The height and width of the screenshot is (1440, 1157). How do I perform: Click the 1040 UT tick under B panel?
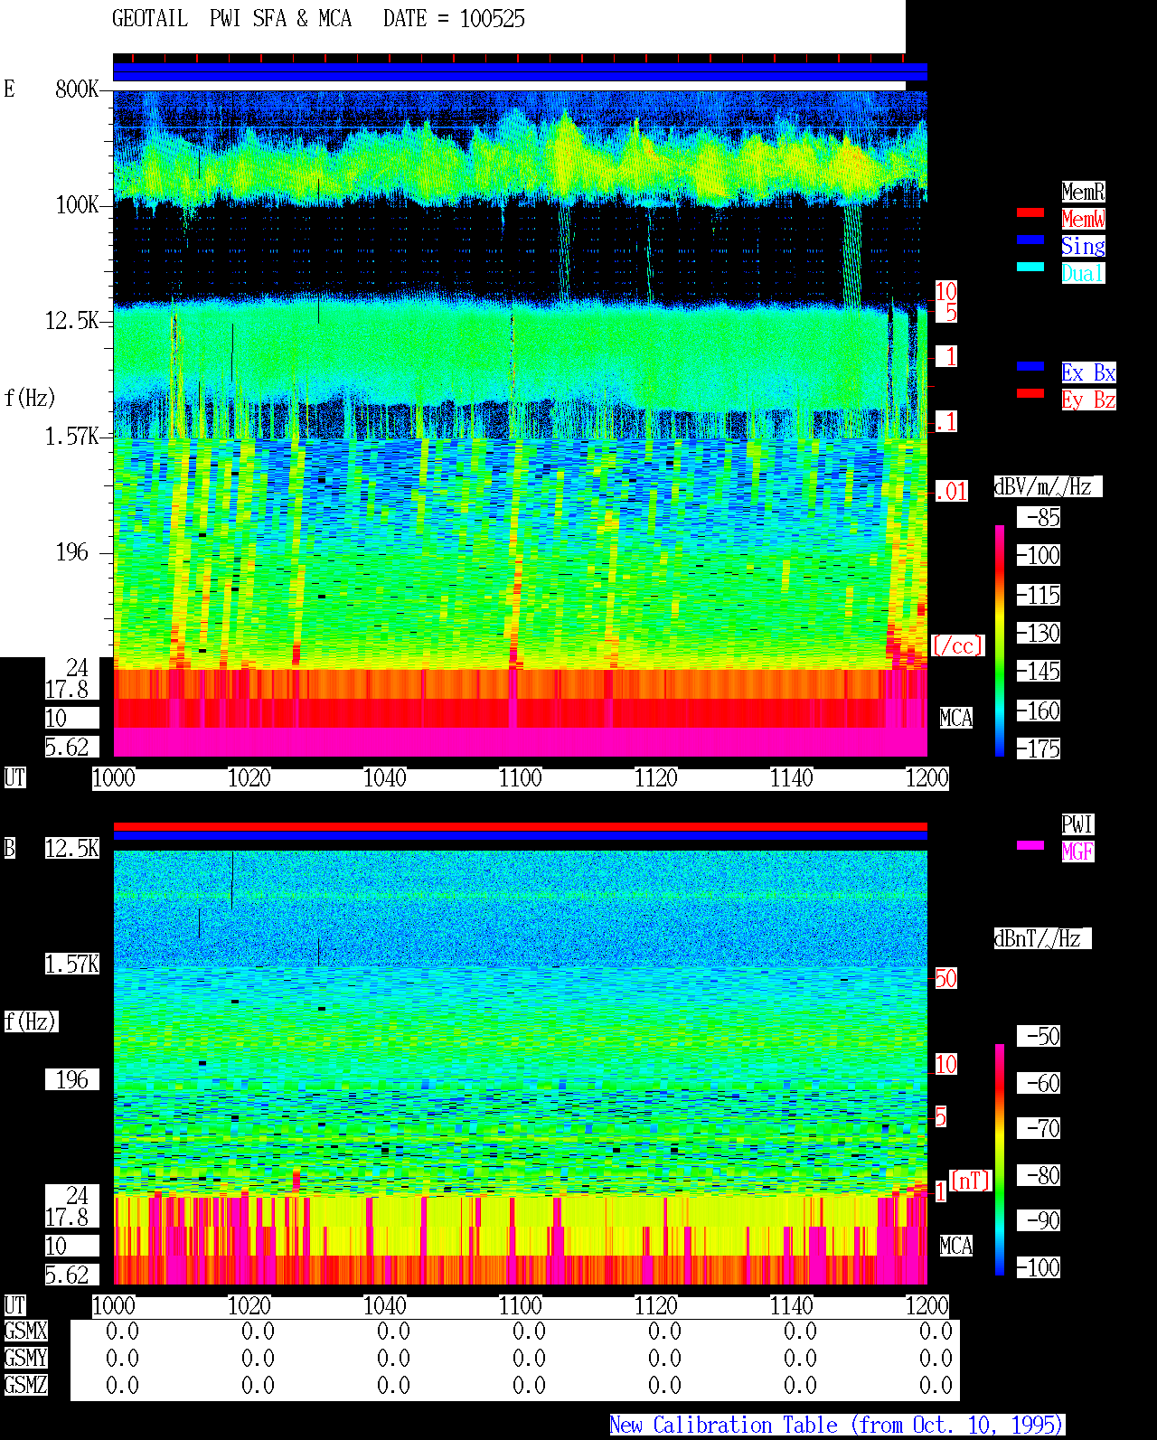point(384,1306)
